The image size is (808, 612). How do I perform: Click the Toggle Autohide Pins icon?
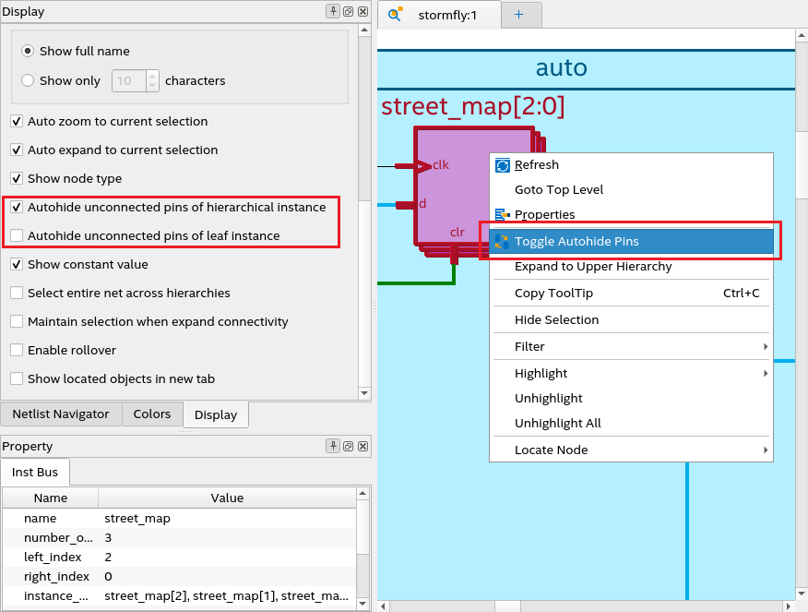tap(503, 242)
